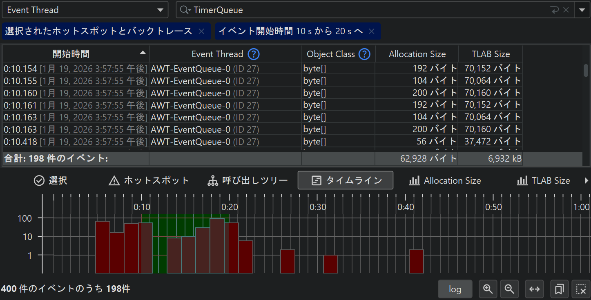This screenshot has height=300, width=591.
Task: Click the zoom in magnifier icon
Action: tap(488, 289)
